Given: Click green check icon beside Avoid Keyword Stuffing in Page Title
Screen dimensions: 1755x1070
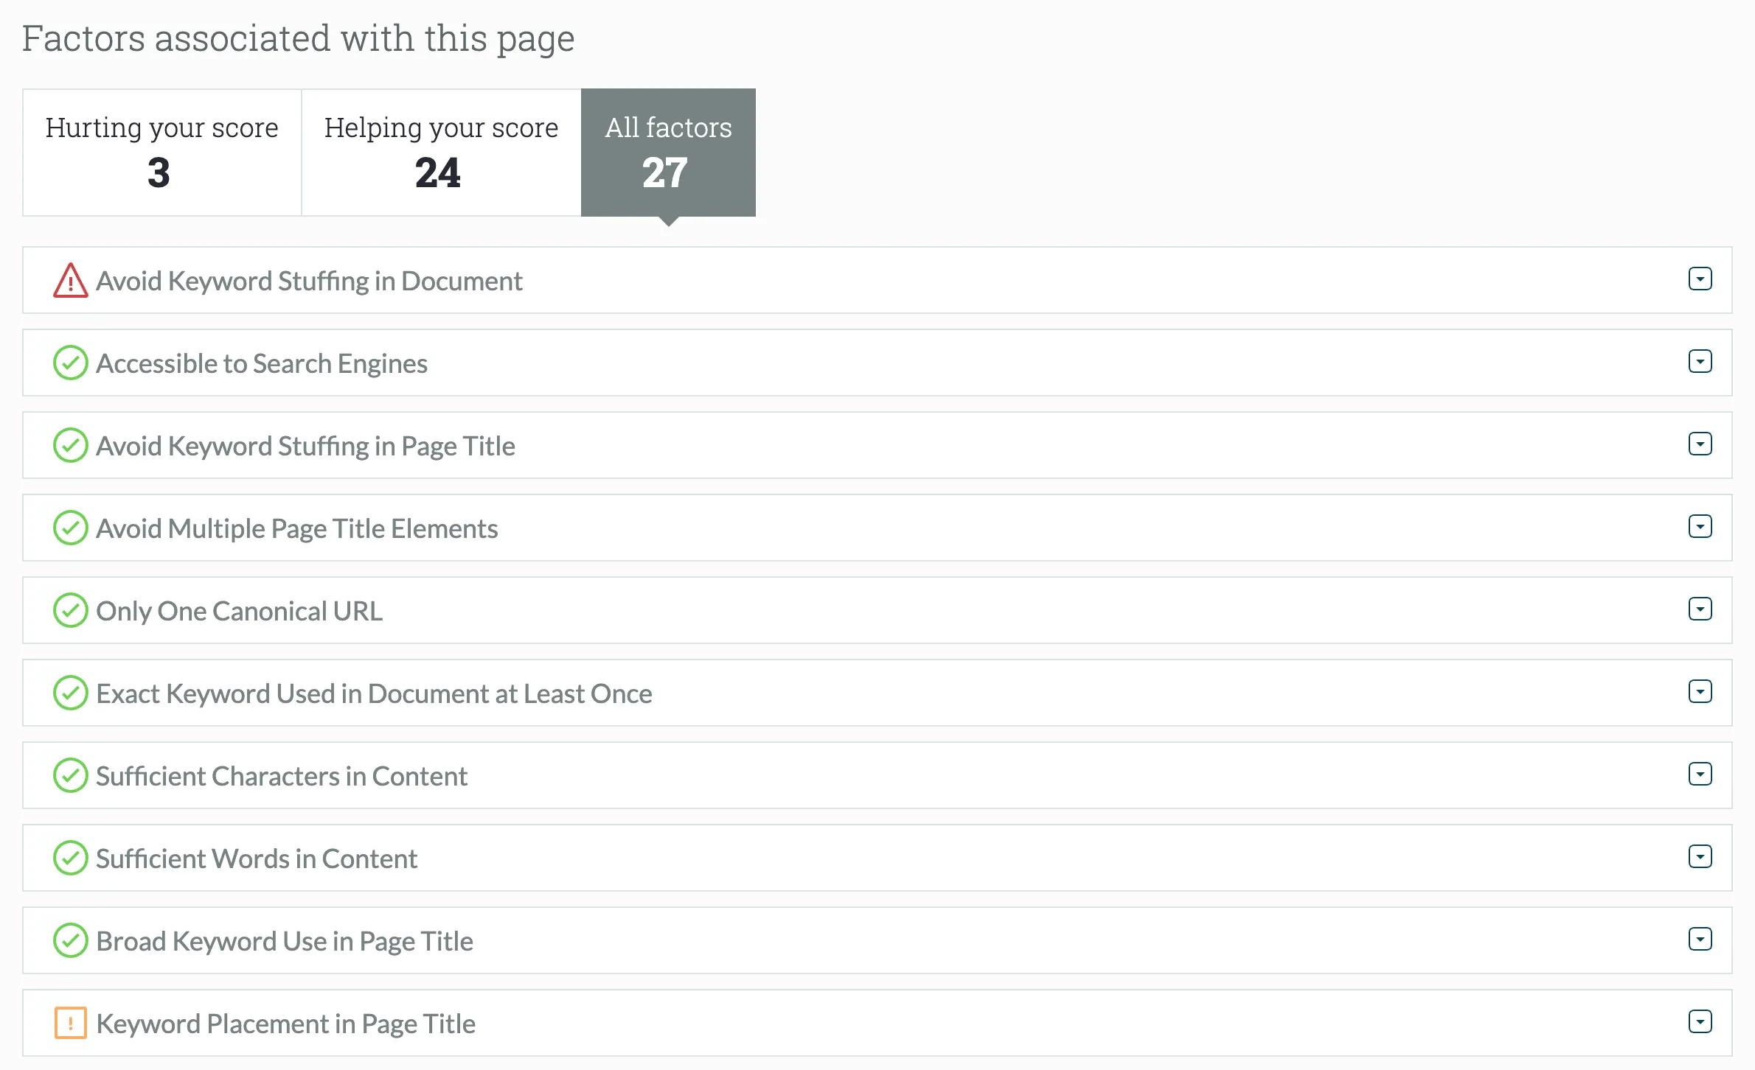Looking at the screenshot, I should pyautogui.click(x=71, y=446).
